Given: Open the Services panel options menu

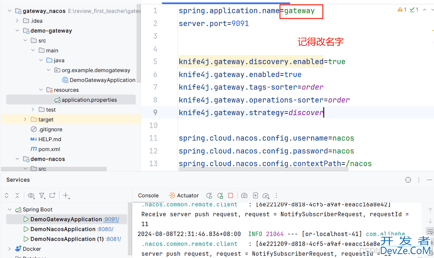Looking at the screenshot, I should (x=419, y=180).
